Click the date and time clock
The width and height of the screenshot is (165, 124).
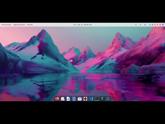(82, 25)
